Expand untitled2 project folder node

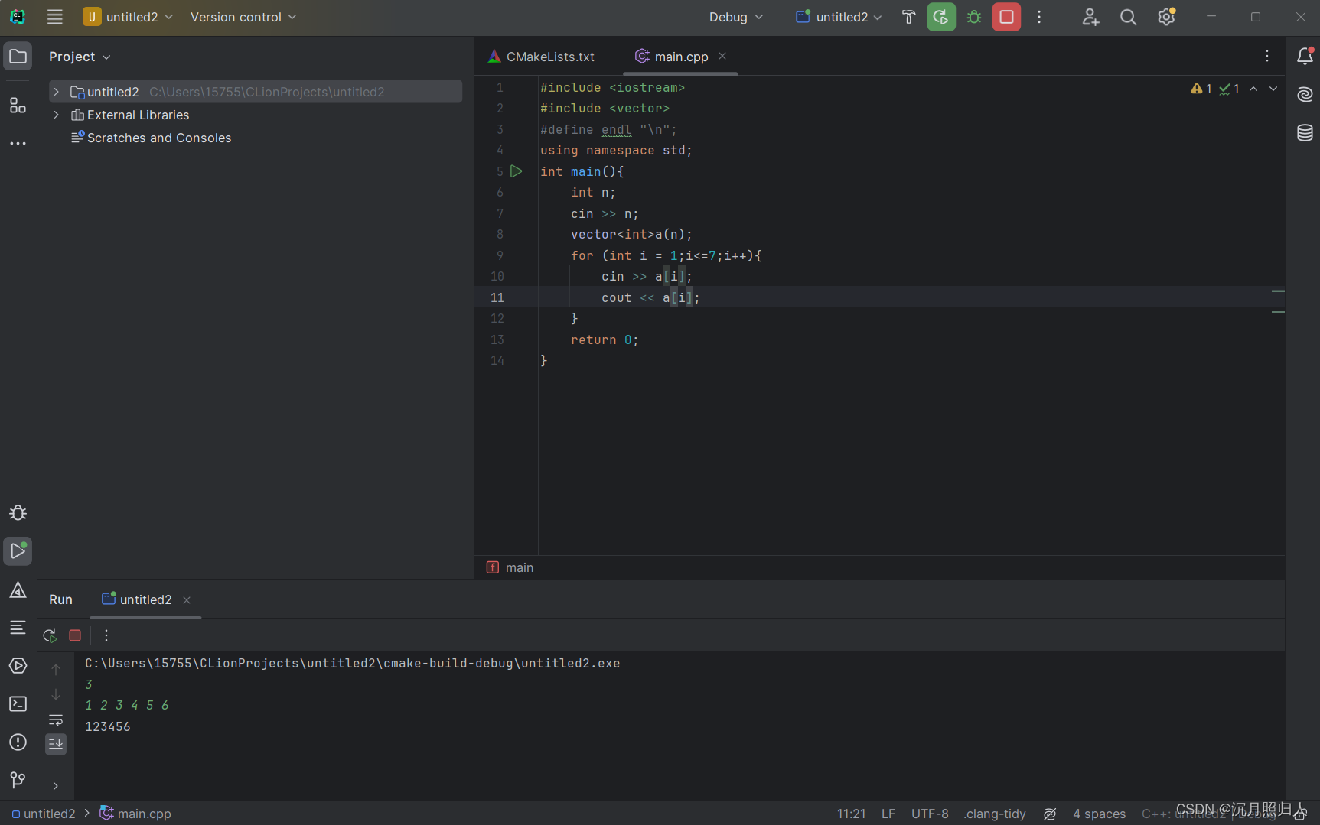pyautogui.click(x=56, y=92)
